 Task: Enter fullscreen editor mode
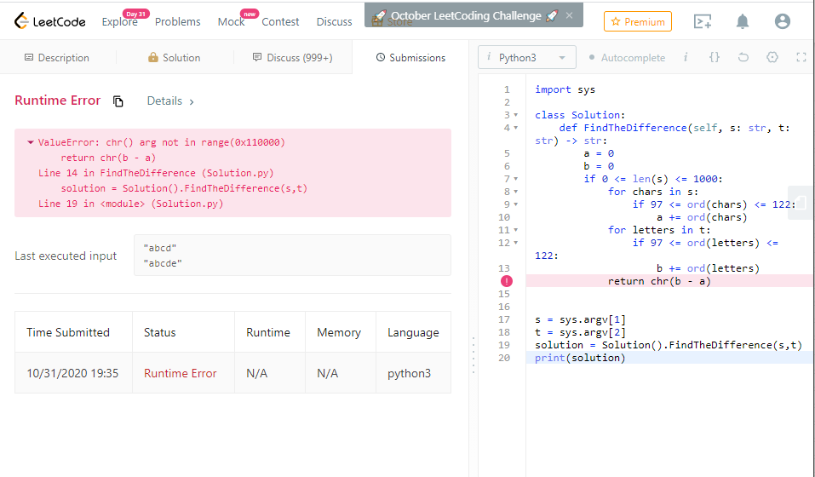801,57
